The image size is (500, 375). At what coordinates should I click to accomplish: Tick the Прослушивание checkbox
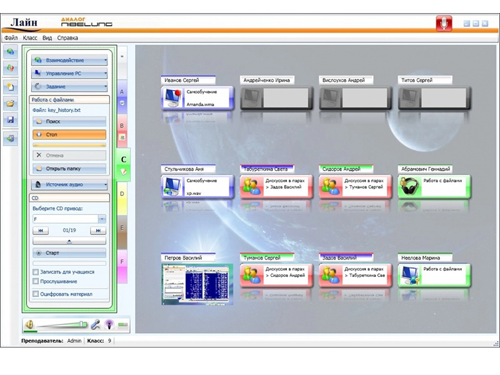pos(36,282)
